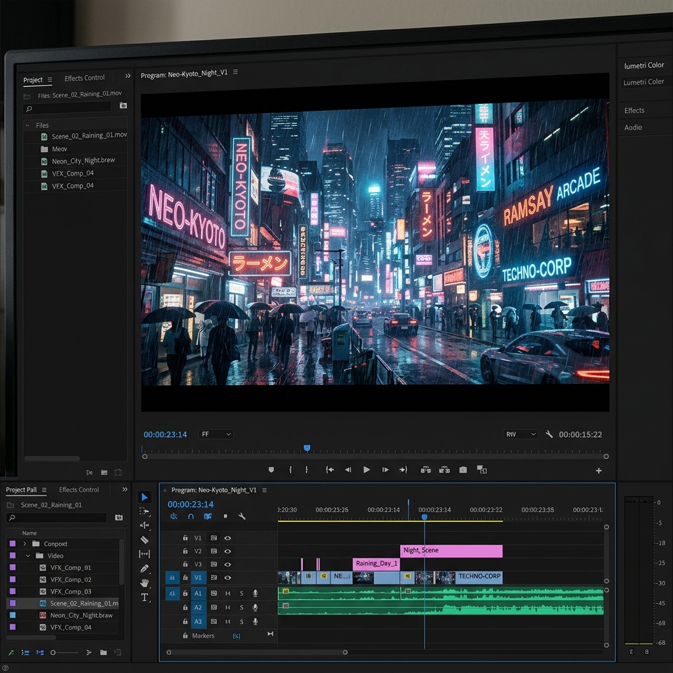Create new bin in Project Pall panel
This screenshot has height=673, width=673.
click(103, 653)
